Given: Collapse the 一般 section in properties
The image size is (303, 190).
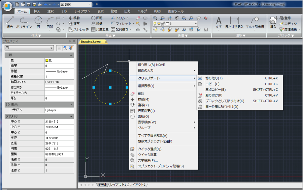Looking at the screenshot, I should 71,55.
